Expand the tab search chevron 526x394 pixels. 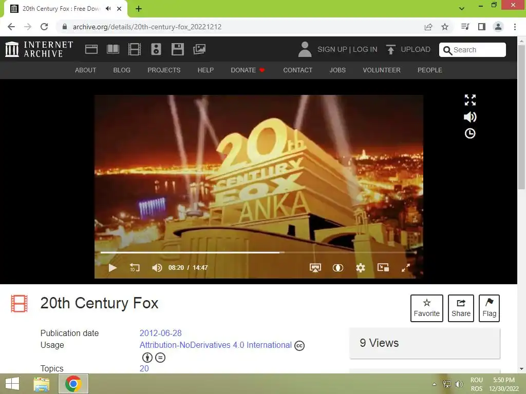coord(462,9)
